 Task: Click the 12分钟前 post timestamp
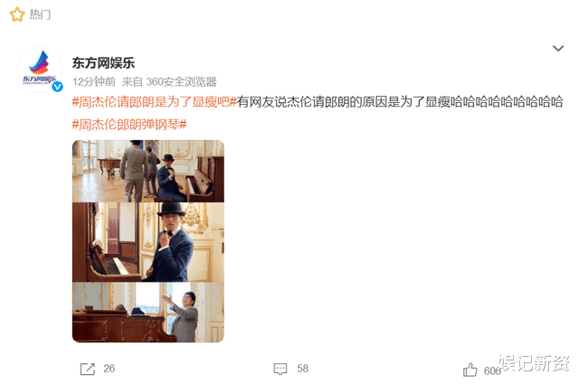click(x=94, y=81)
